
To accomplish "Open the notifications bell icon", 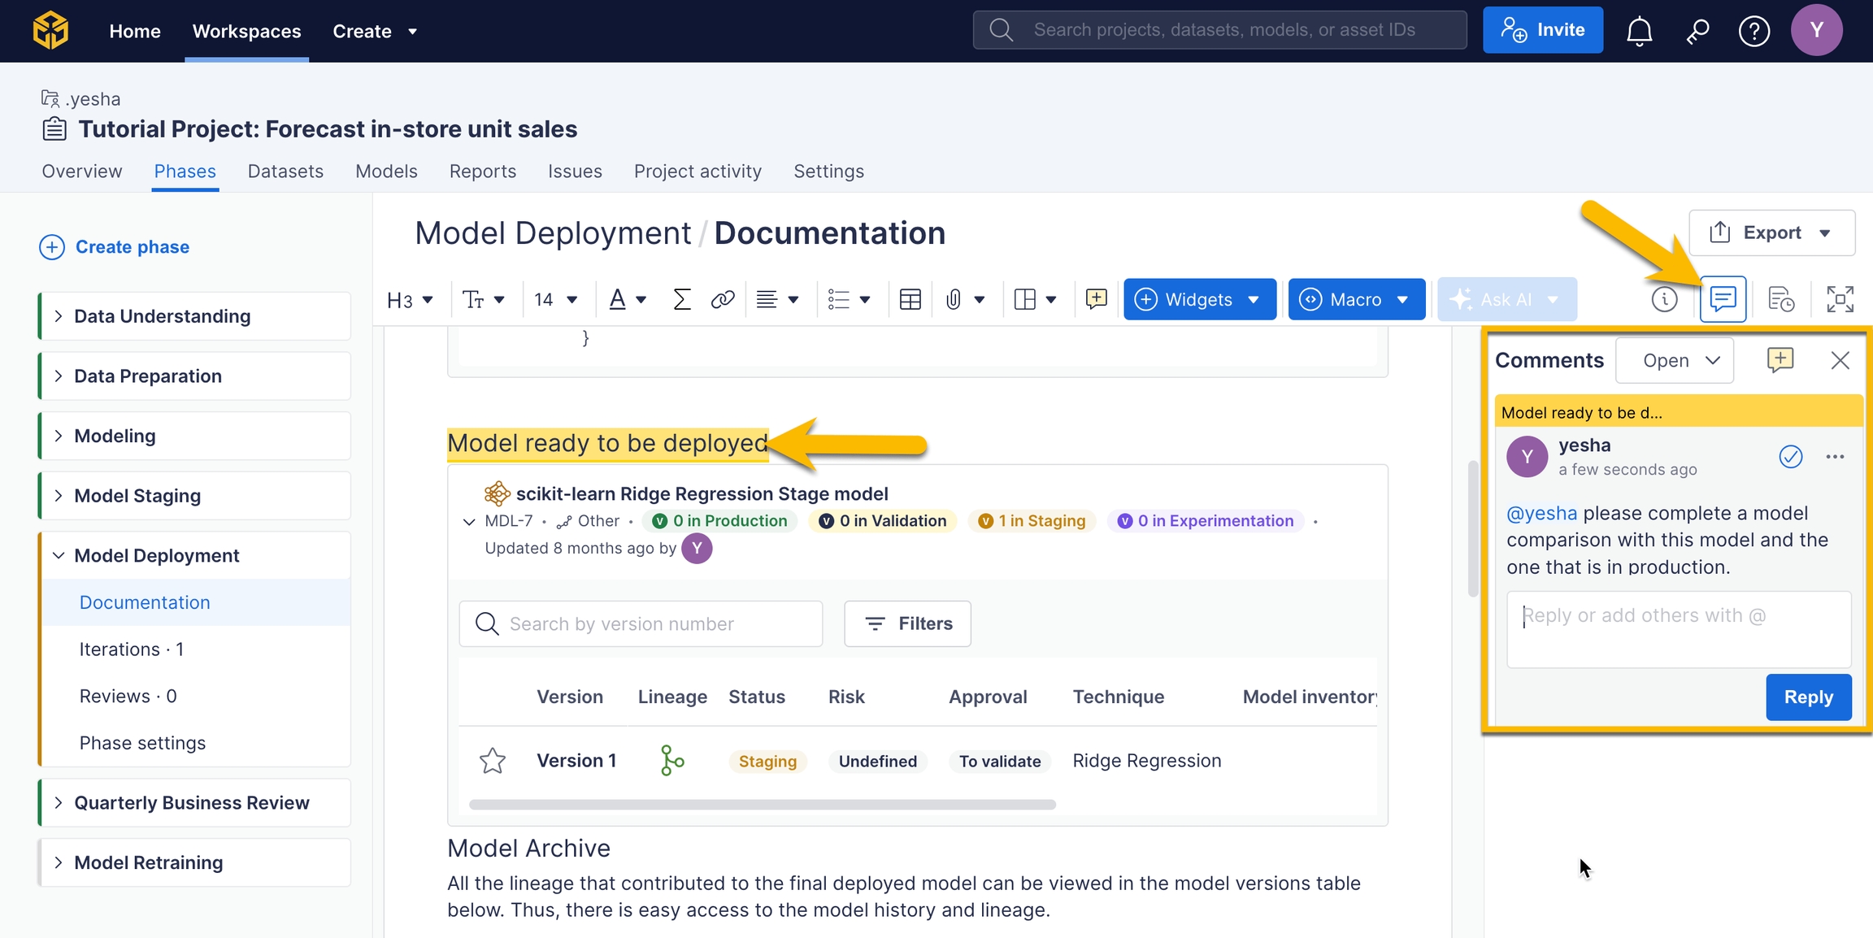I will pos(1639,31).
